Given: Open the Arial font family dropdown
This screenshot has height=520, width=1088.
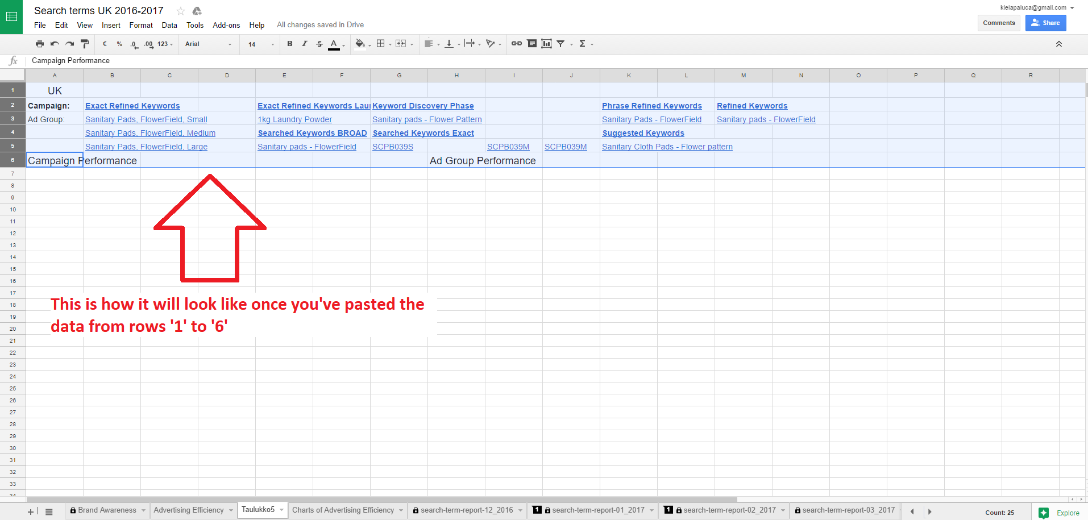Looking at the screenshot, I should click(x=208, y=44).
